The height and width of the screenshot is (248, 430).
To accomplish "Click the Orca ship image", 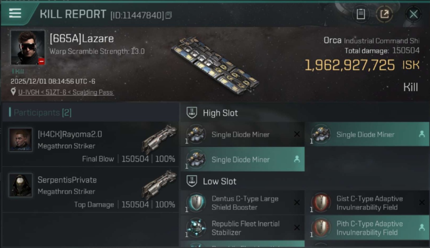I will coord(215,65).
